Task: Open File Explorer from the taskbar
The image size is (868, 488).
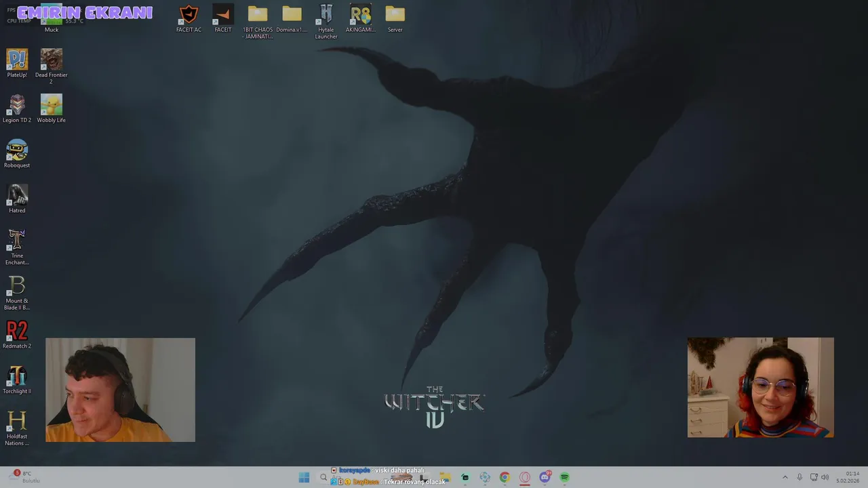Action: (x=445, y=478)
